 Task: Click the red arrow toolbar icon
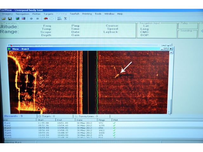click(23, 19)
